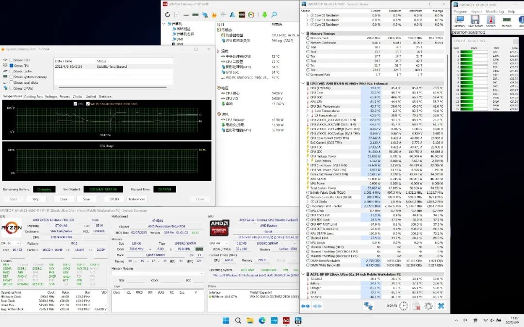Open the CPU #0 selector dropdown
Image resolution: width=524 pixels, height=327 pixels.
[x=10, y=243]
